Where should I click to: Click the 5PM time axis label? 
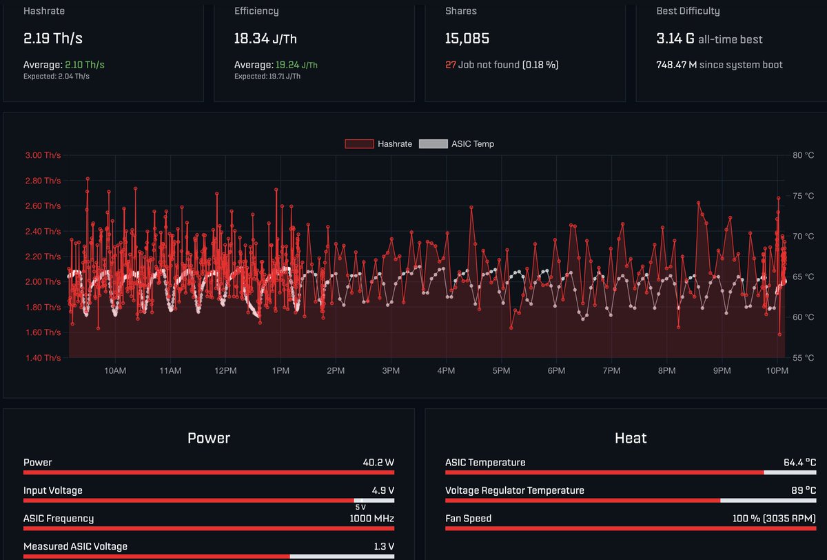click(x=501, y=371)
